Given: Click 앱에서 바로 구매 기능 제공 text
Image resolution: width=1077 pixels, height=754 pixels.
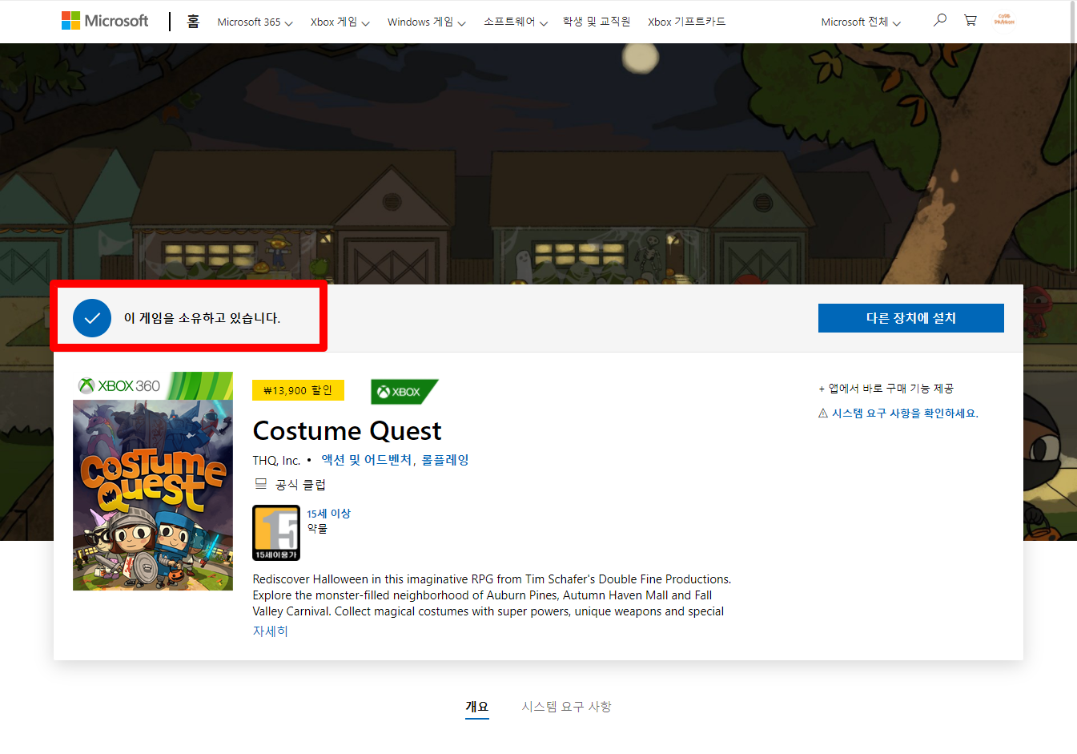Looking at the screenshot, I should point(891,389).
